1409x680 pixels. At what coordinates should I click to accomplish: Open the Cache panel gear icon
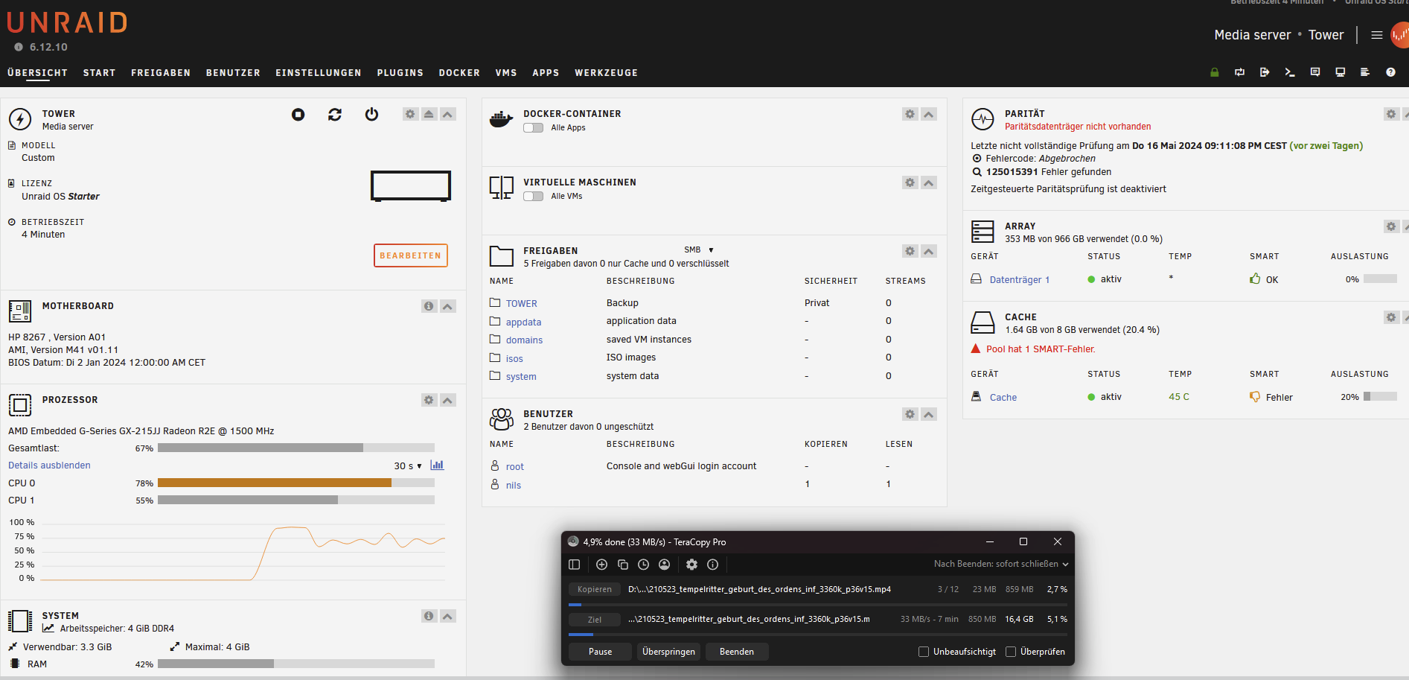pyautogui.click(x=1391, y=317)
